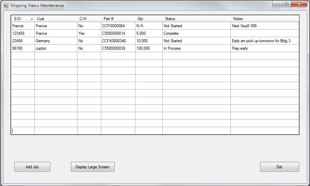Image resolution: width=310 pixels, height=186 pixels.
Task: Sort by the S/O column header
Action: 23,18
